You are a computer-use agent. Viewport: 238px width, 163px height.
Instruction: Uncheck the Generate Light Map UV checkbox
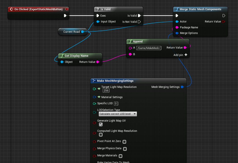tap(101, 124)
